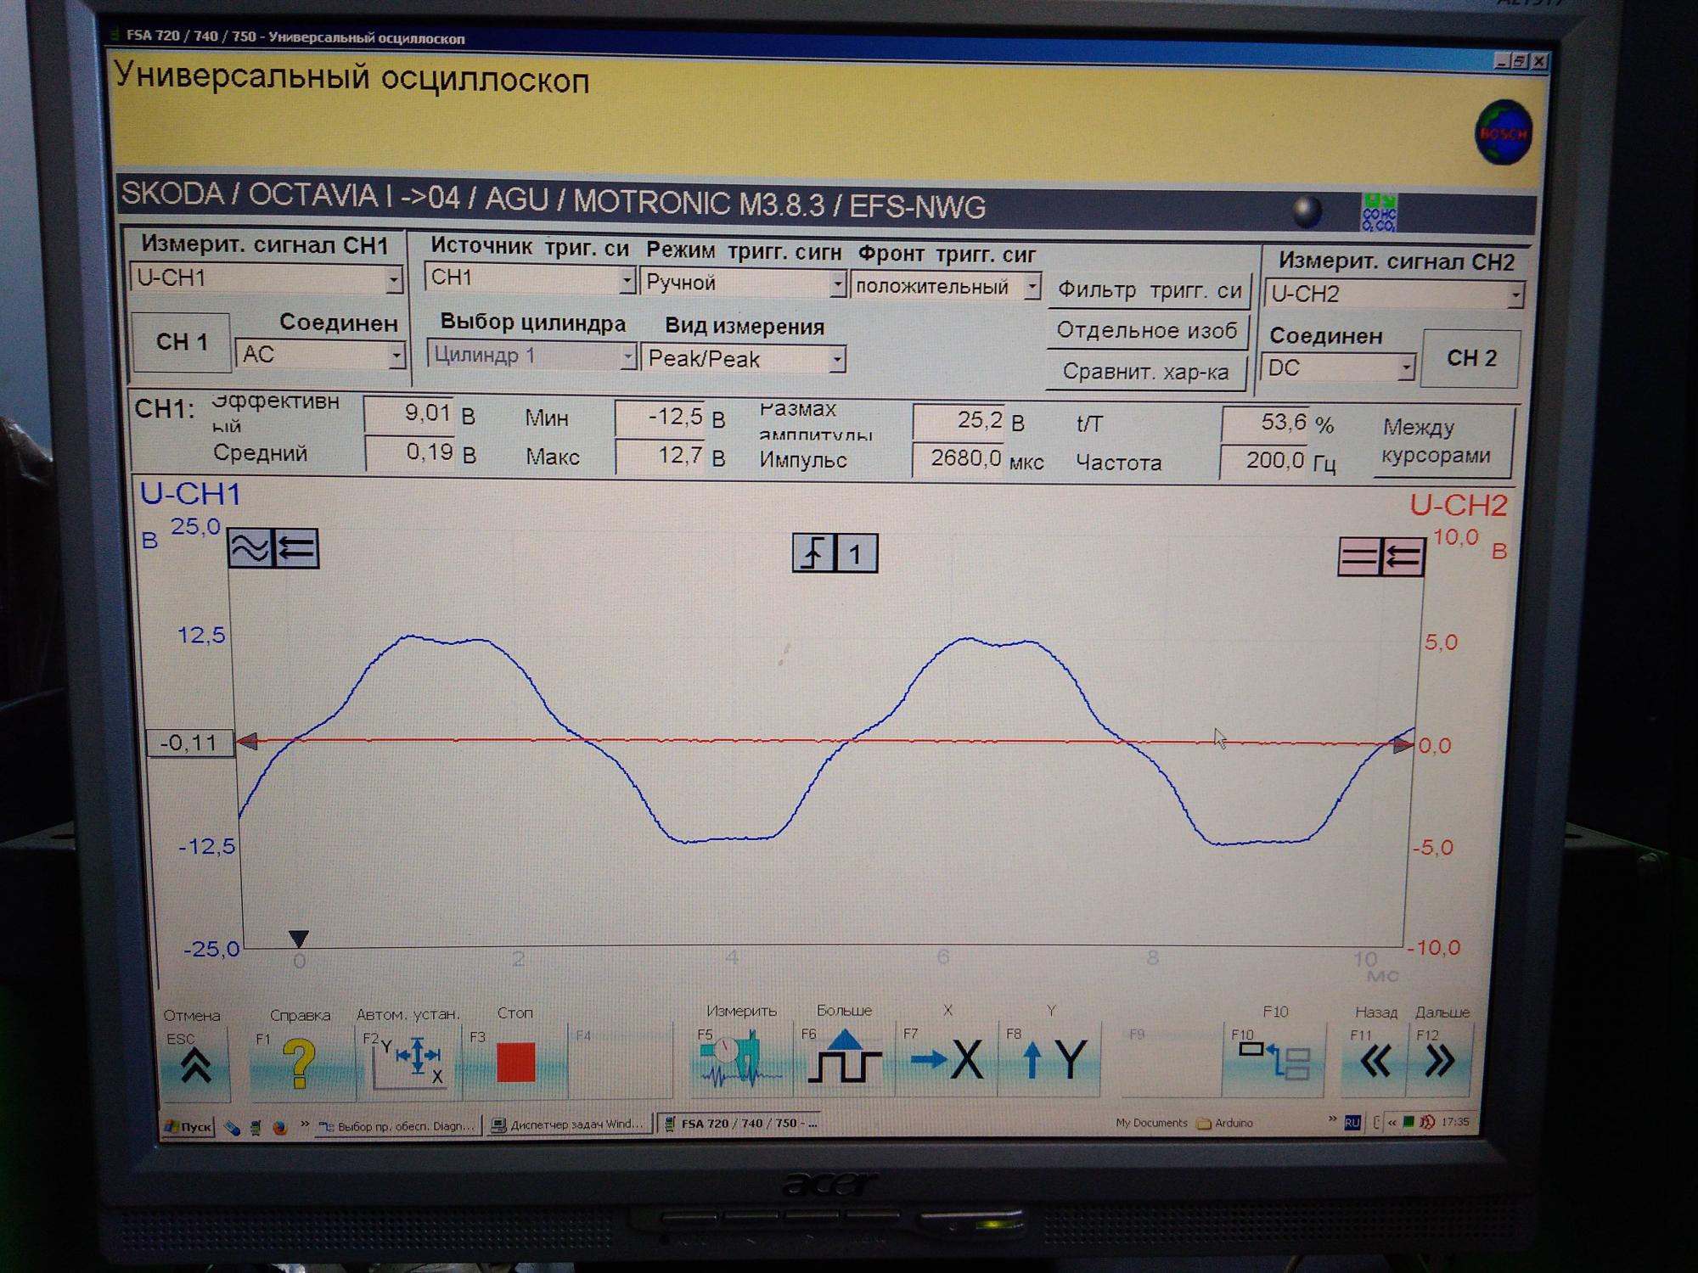Click the CH1 arrow-lines position icon
Viewport: 1698px width, 1273px height.
295,548
